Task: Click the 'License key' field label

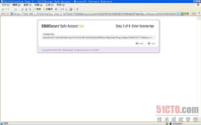Action: (x=48, y=34)
